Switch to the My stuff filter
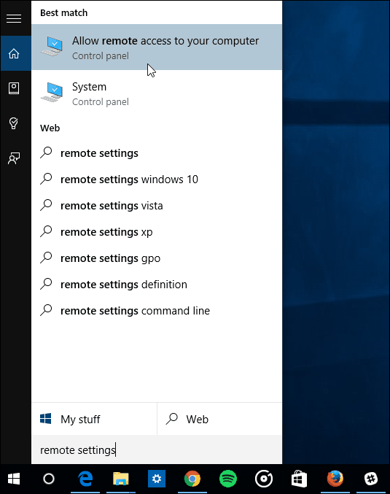The image size is (390, 494). (94, 419)
